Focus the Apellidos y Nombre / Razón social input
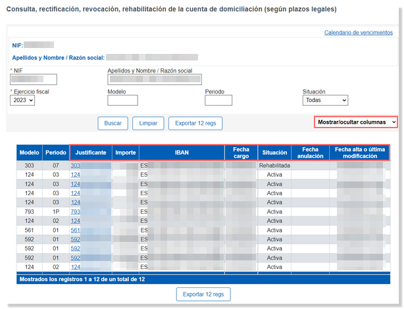The image size is (404, 309). pyautogui.click(x=155, y=80)
